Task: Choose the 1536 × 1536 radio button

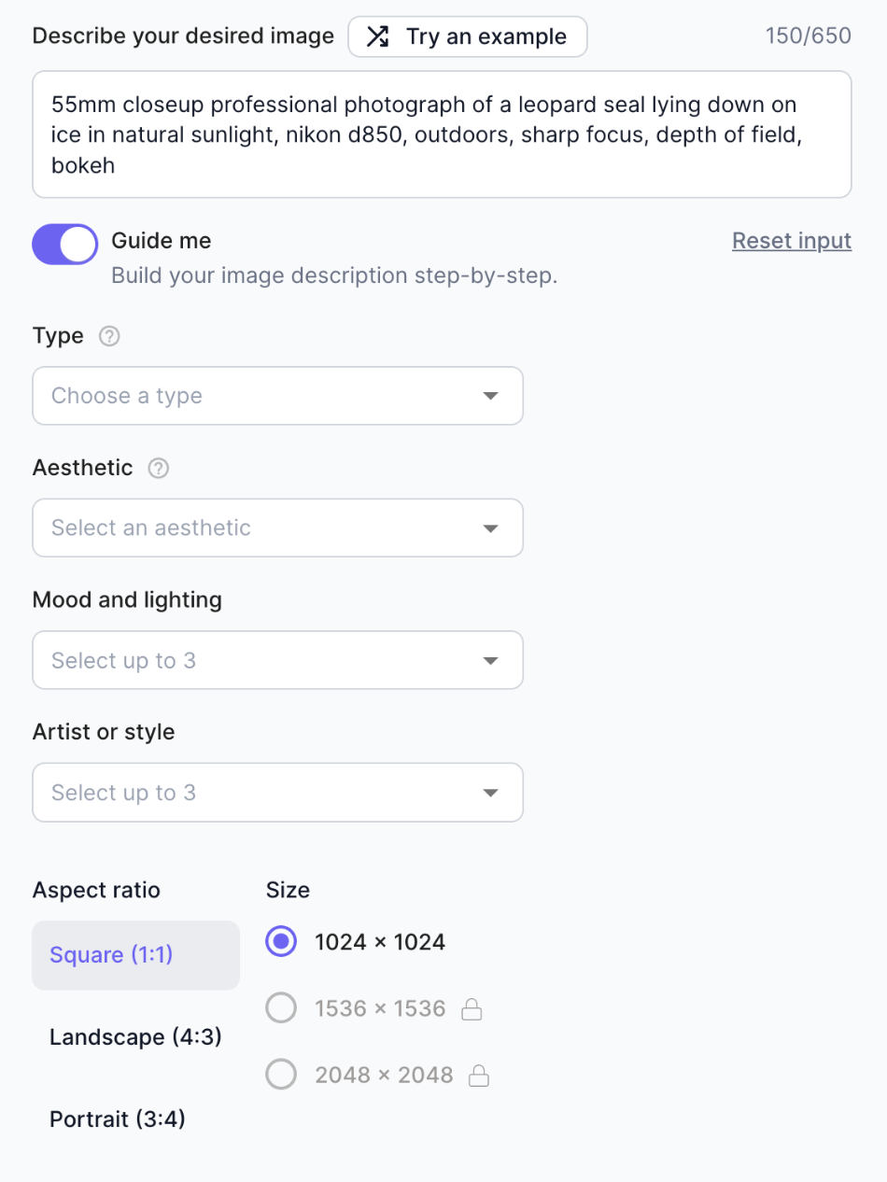Action: coord(281,1008)
